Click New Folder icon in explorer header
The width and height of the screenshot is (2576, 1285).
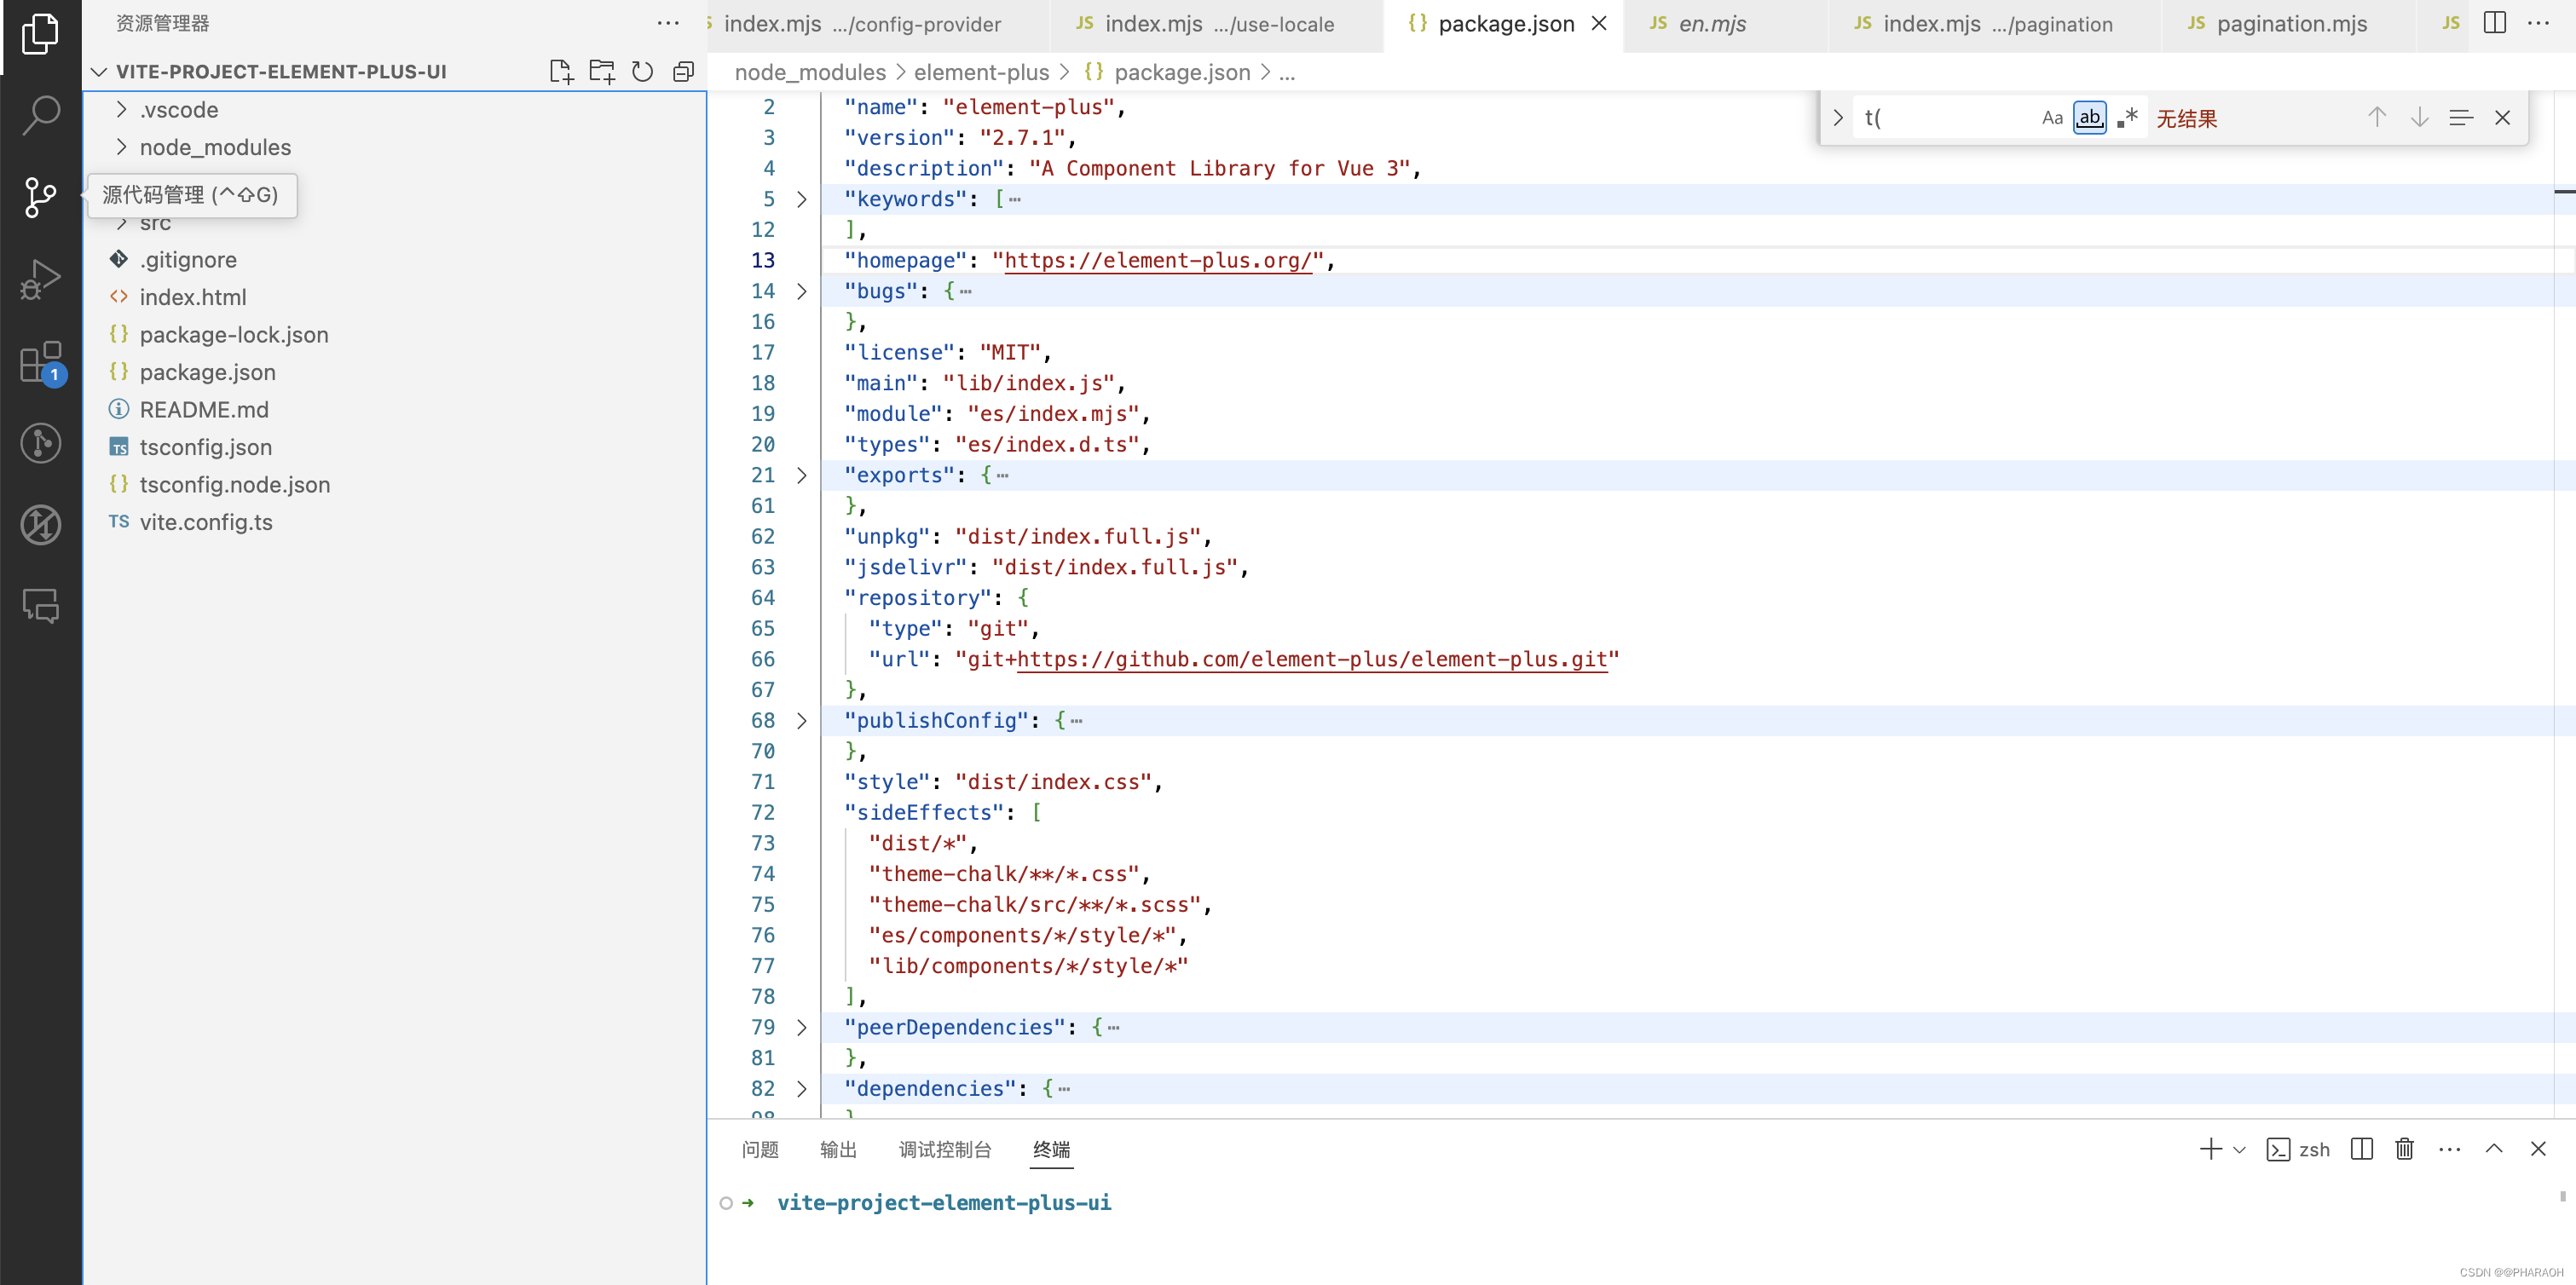(x=602, y=71)
